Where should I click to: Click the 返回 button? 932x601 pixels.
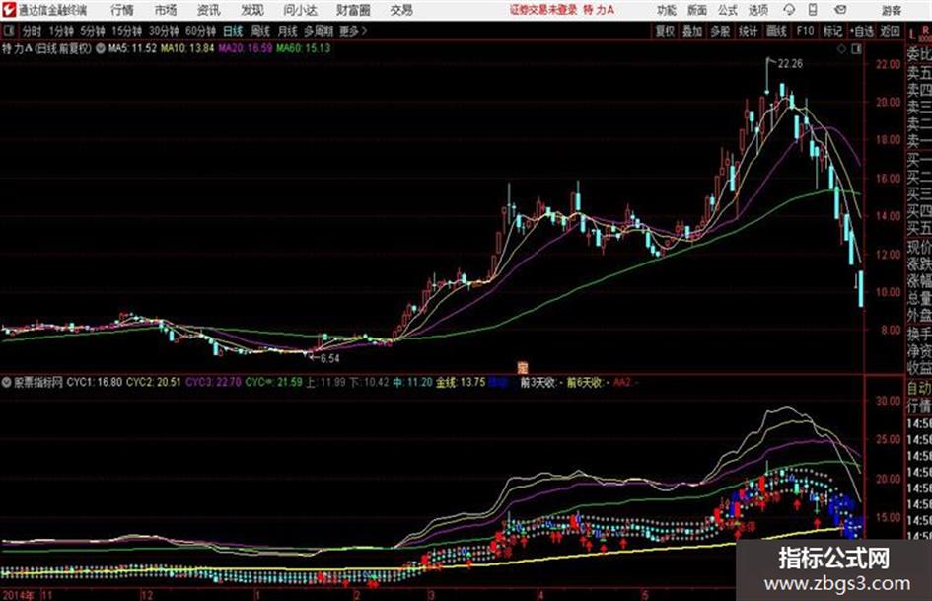coord(890,31)
